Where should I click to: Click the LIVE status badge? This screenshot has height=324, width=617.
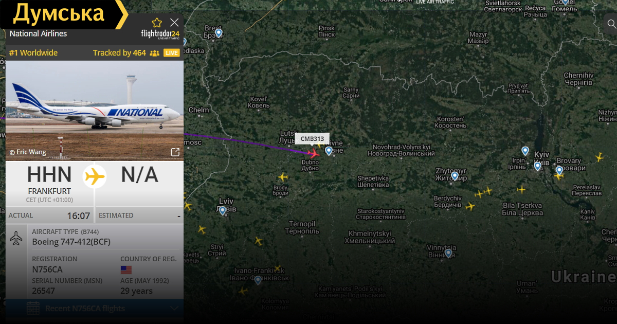click(x=172, y=53)
